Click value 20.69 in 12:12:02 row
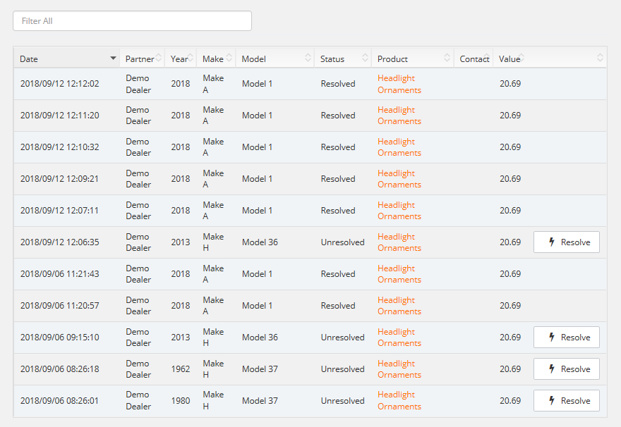 pyautogui.click(x=510, y=84)
